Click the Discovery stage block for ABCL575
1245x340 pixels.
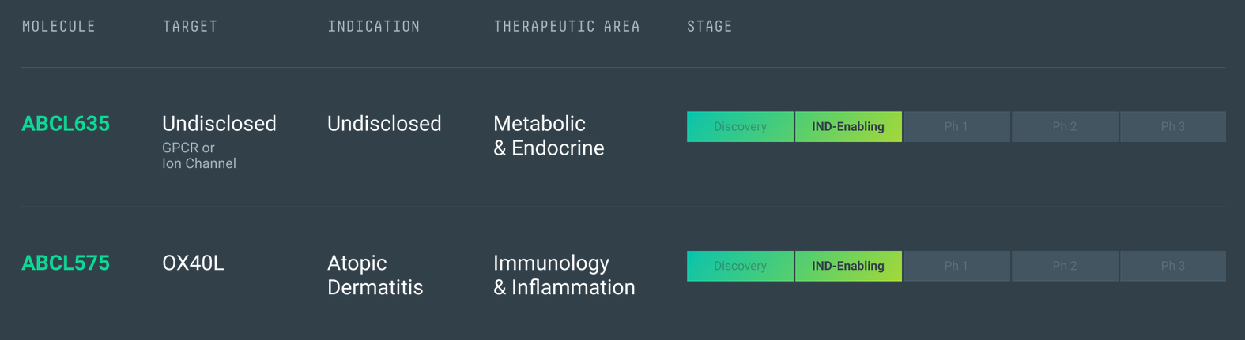[x=740, y=267]
